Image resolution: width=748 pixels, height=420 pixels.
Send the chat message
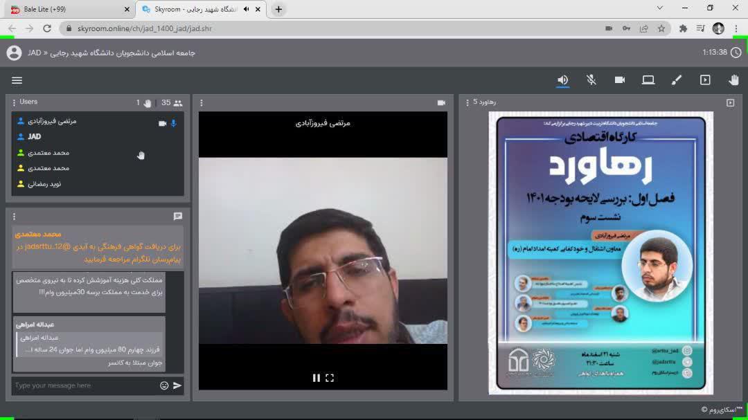click(x=177, y=385)
